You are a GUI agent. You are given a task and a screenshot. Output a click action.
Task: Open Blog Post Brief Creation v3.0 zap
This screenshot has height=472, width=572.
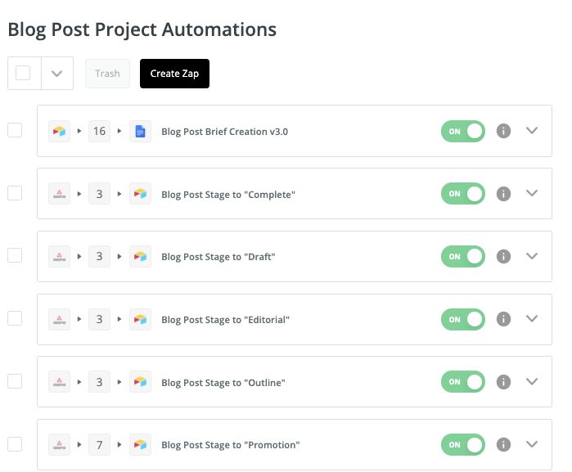224,131
